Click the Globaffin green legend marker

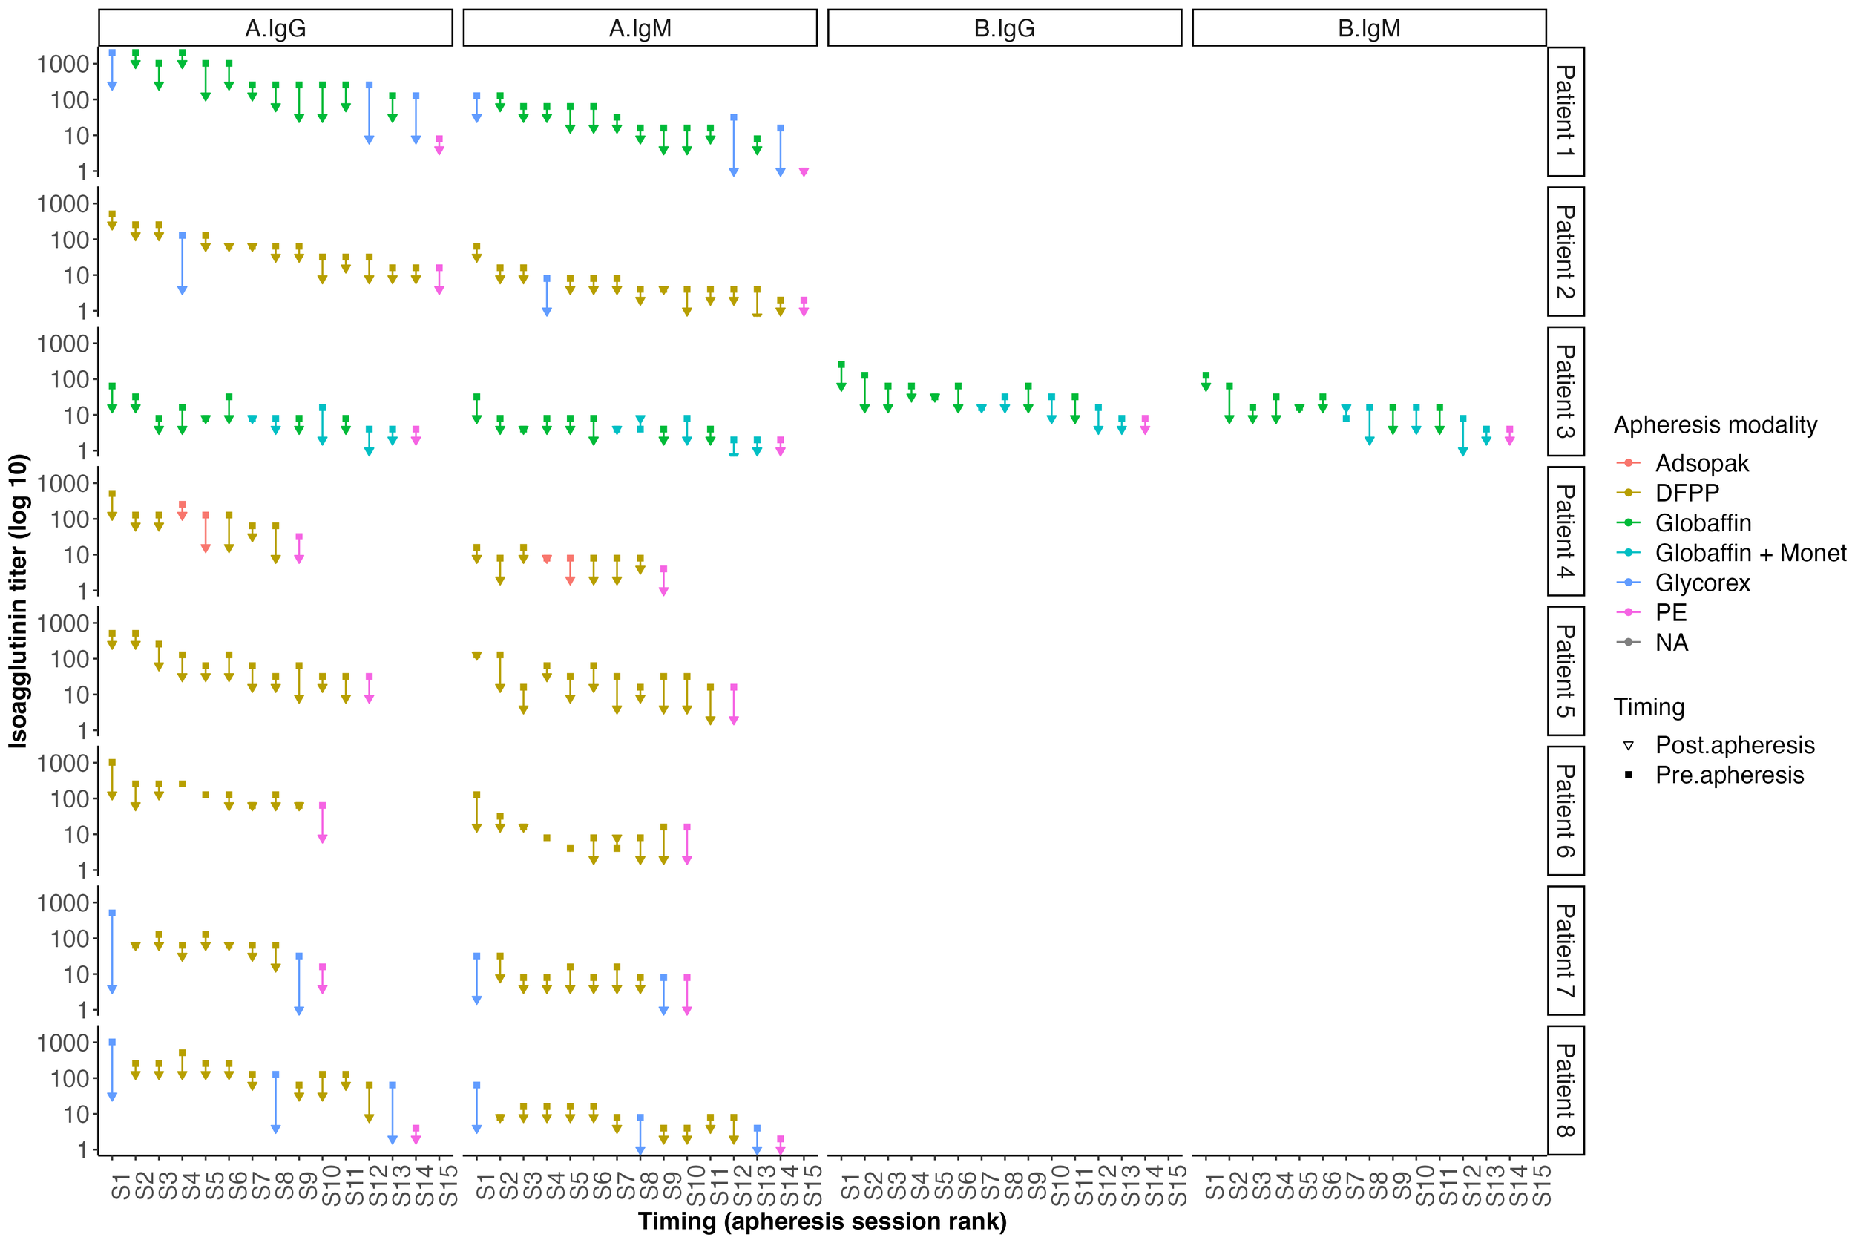click(1628, 522)
